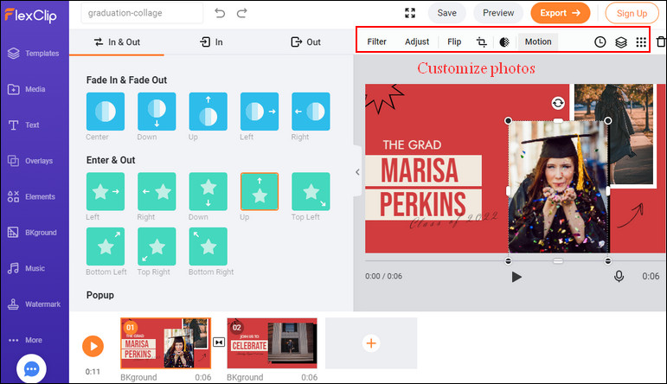Click the transition icon between scenes
This screenshot has height=384, width=667.
219,342
